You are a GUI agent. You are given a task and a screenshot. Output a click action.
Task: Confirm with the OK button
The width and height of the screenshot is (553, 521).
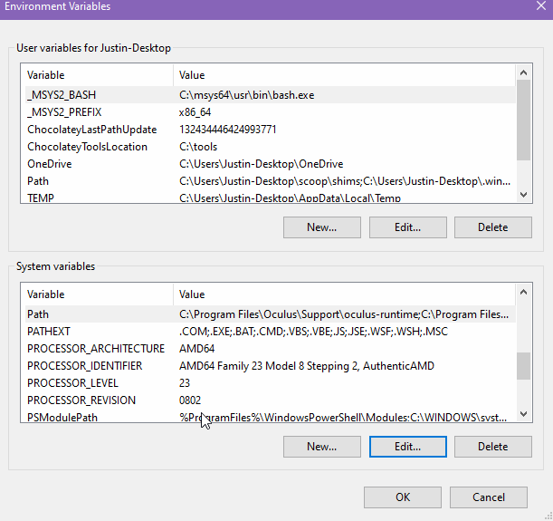[x=402, y=497]
